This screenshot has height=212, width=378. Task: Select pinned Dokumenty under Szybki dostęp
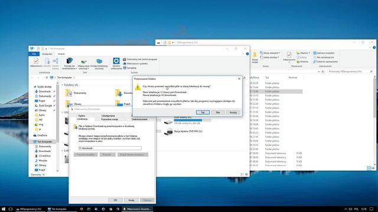[x=43, y=96]
